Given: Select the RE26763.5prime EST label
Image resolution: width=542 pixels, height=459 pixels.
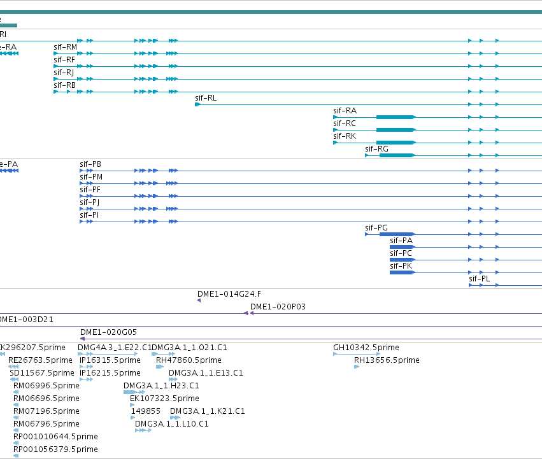Looking at the screenshot, I should (x=40, y=360).
